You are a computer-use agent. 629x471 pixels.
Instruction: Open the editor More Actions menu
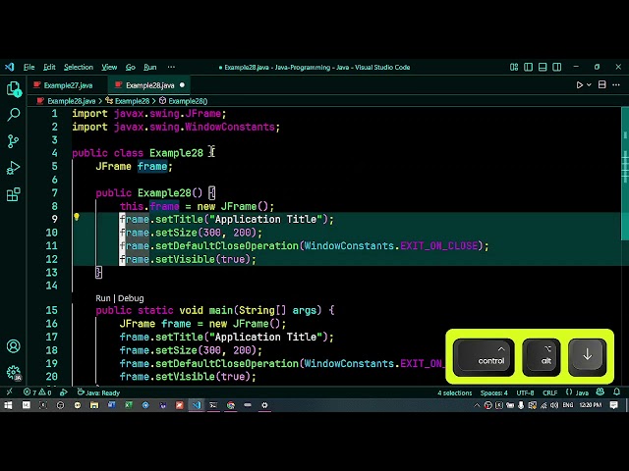(616, 84)
